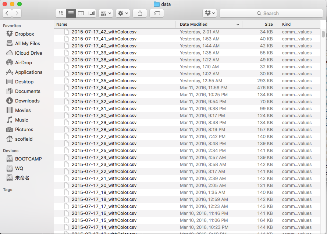
Task: Open AirDrop in the sidebar
Action: tap(24, 62)
